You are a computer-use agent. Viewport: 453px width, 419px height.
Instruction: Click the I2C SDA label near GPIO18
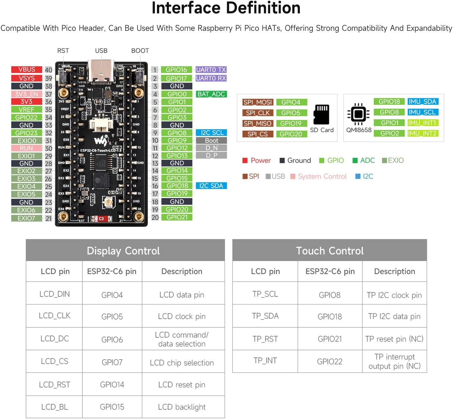(211, 185)
